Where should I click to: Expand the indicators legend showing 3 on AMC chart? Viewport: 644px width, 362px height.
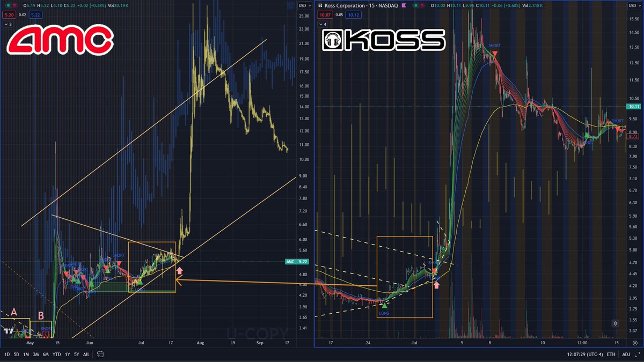click(9, 25)
